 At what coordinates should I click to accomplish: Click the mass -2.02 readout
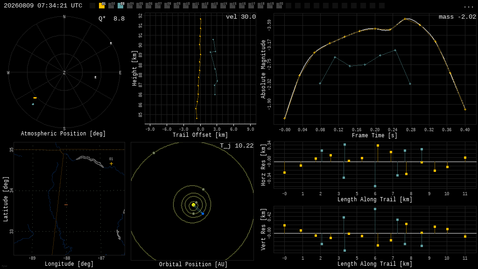tap(457, 17)
